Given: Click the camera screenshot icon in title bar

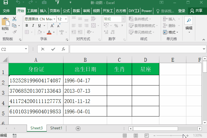Looking at the screenshot, I should [44, 2].
